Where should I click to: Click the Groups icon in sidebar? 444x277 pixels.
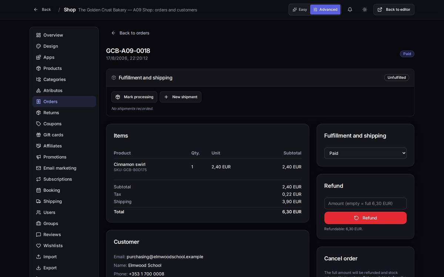pos(38,223)
